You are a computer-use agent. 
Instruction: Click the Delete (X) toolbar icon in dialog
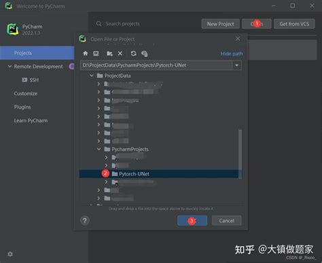coord(120,54)
